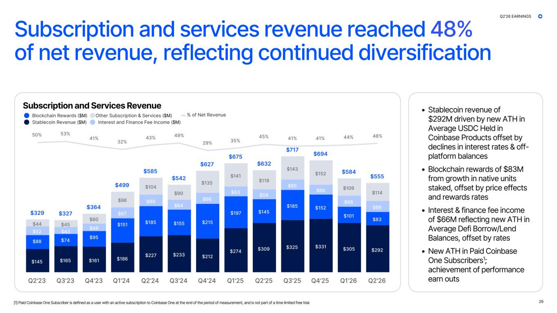557x313 pixels.
Task: Click the Interest and Finance Fee legend dot
Action: [x=93, y=122]
